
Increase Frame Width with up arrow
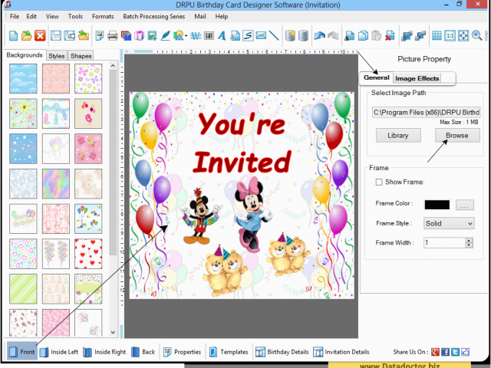tap(469, 240)
